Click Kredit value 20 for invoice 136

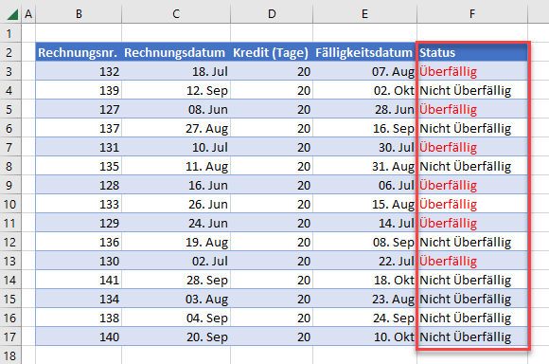(272, 242)
